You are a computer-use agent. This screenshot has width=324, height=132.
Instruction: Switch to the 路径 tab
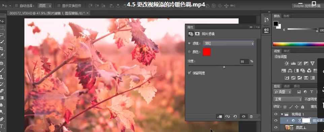click(x=297, y=86)
